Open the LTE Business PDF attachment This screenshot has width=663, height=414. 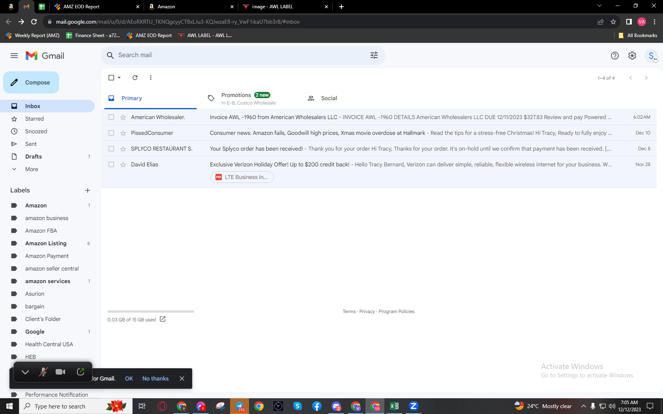(242, 177)
